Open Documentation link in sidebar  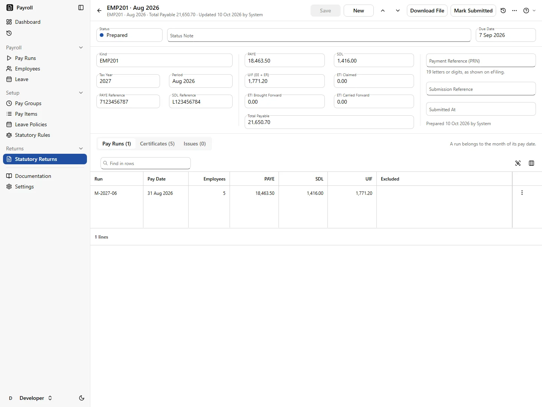coord(45,176)
